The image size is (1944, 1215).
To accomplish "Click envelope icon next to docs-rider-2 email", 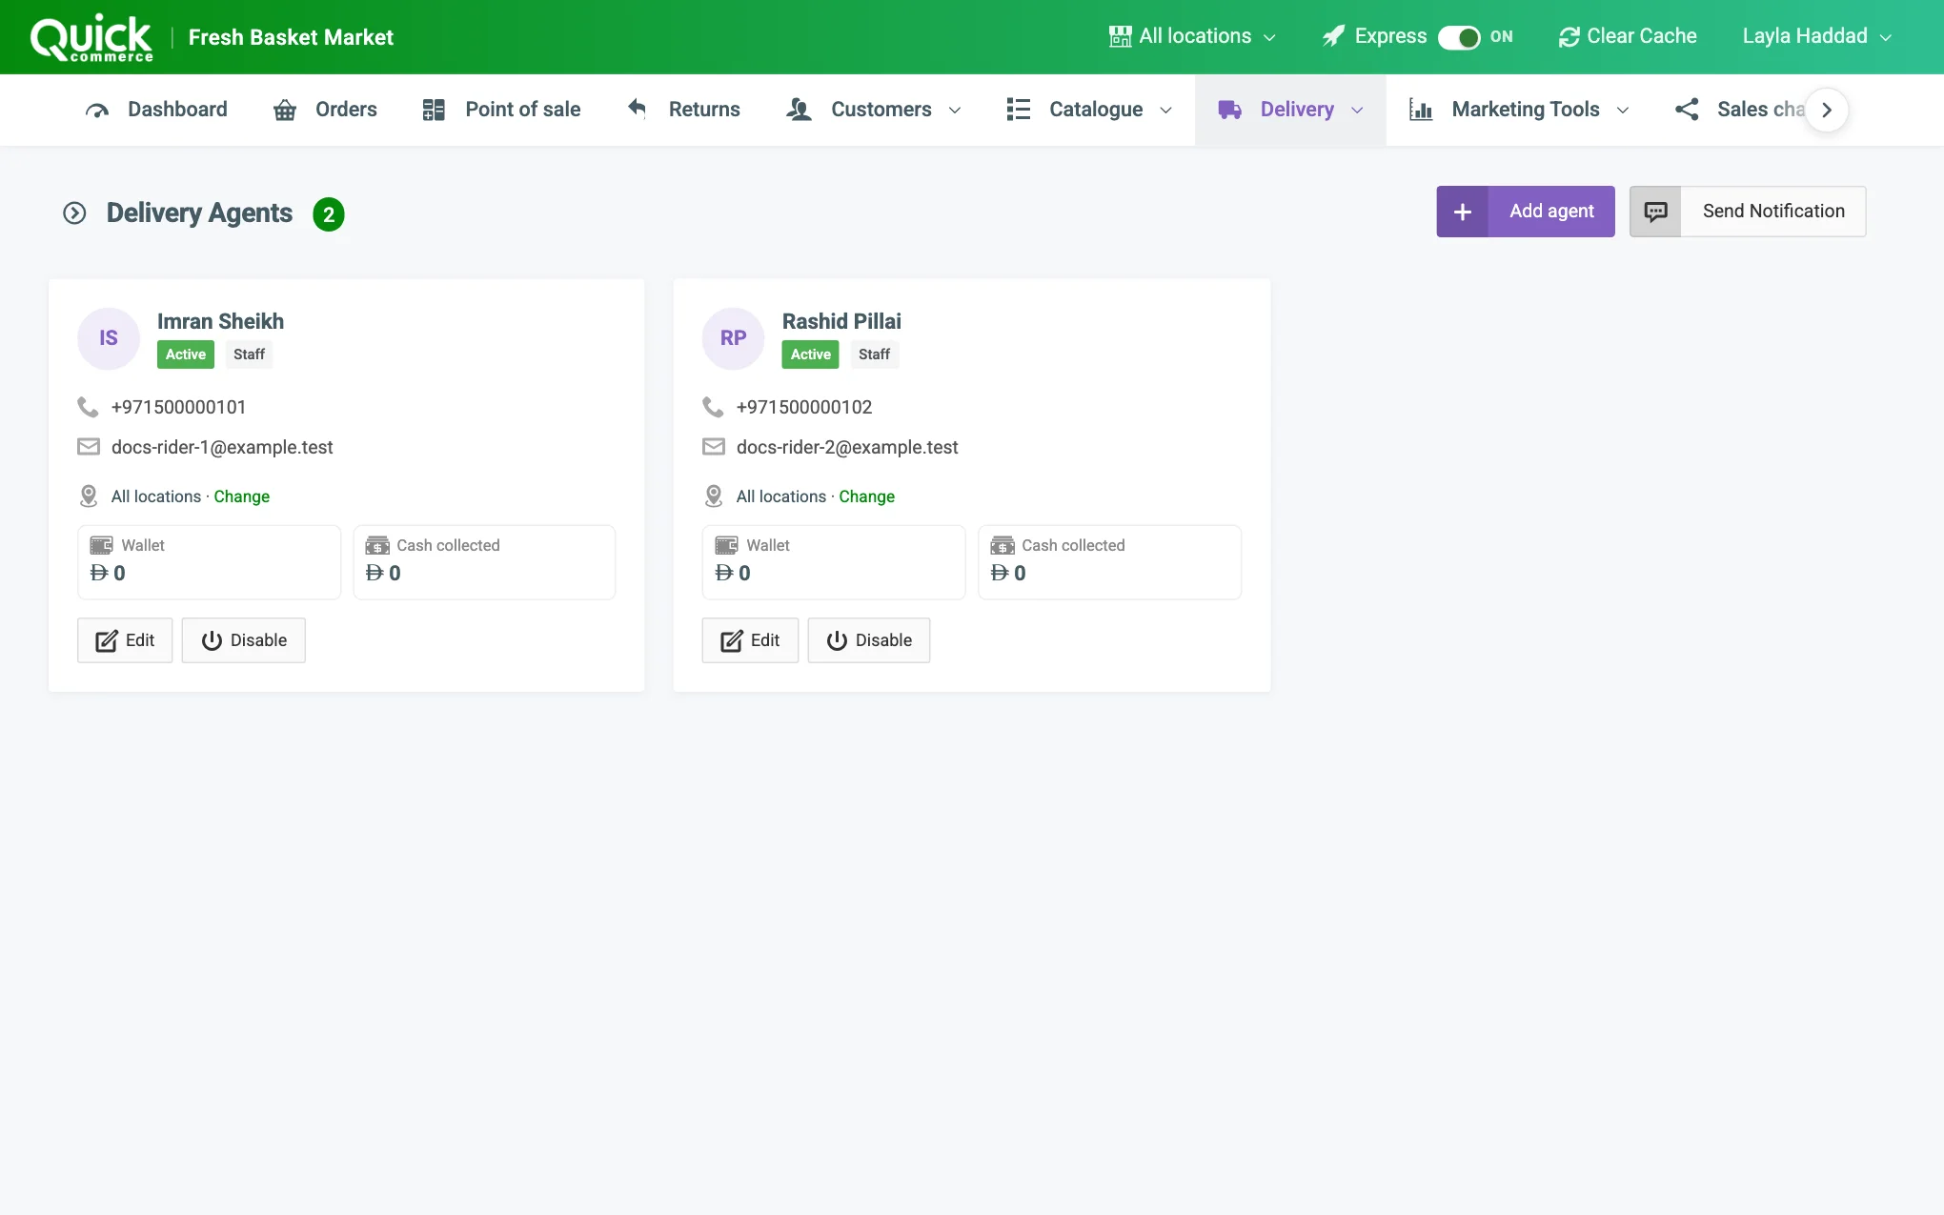I will click(x=714, y=447).
